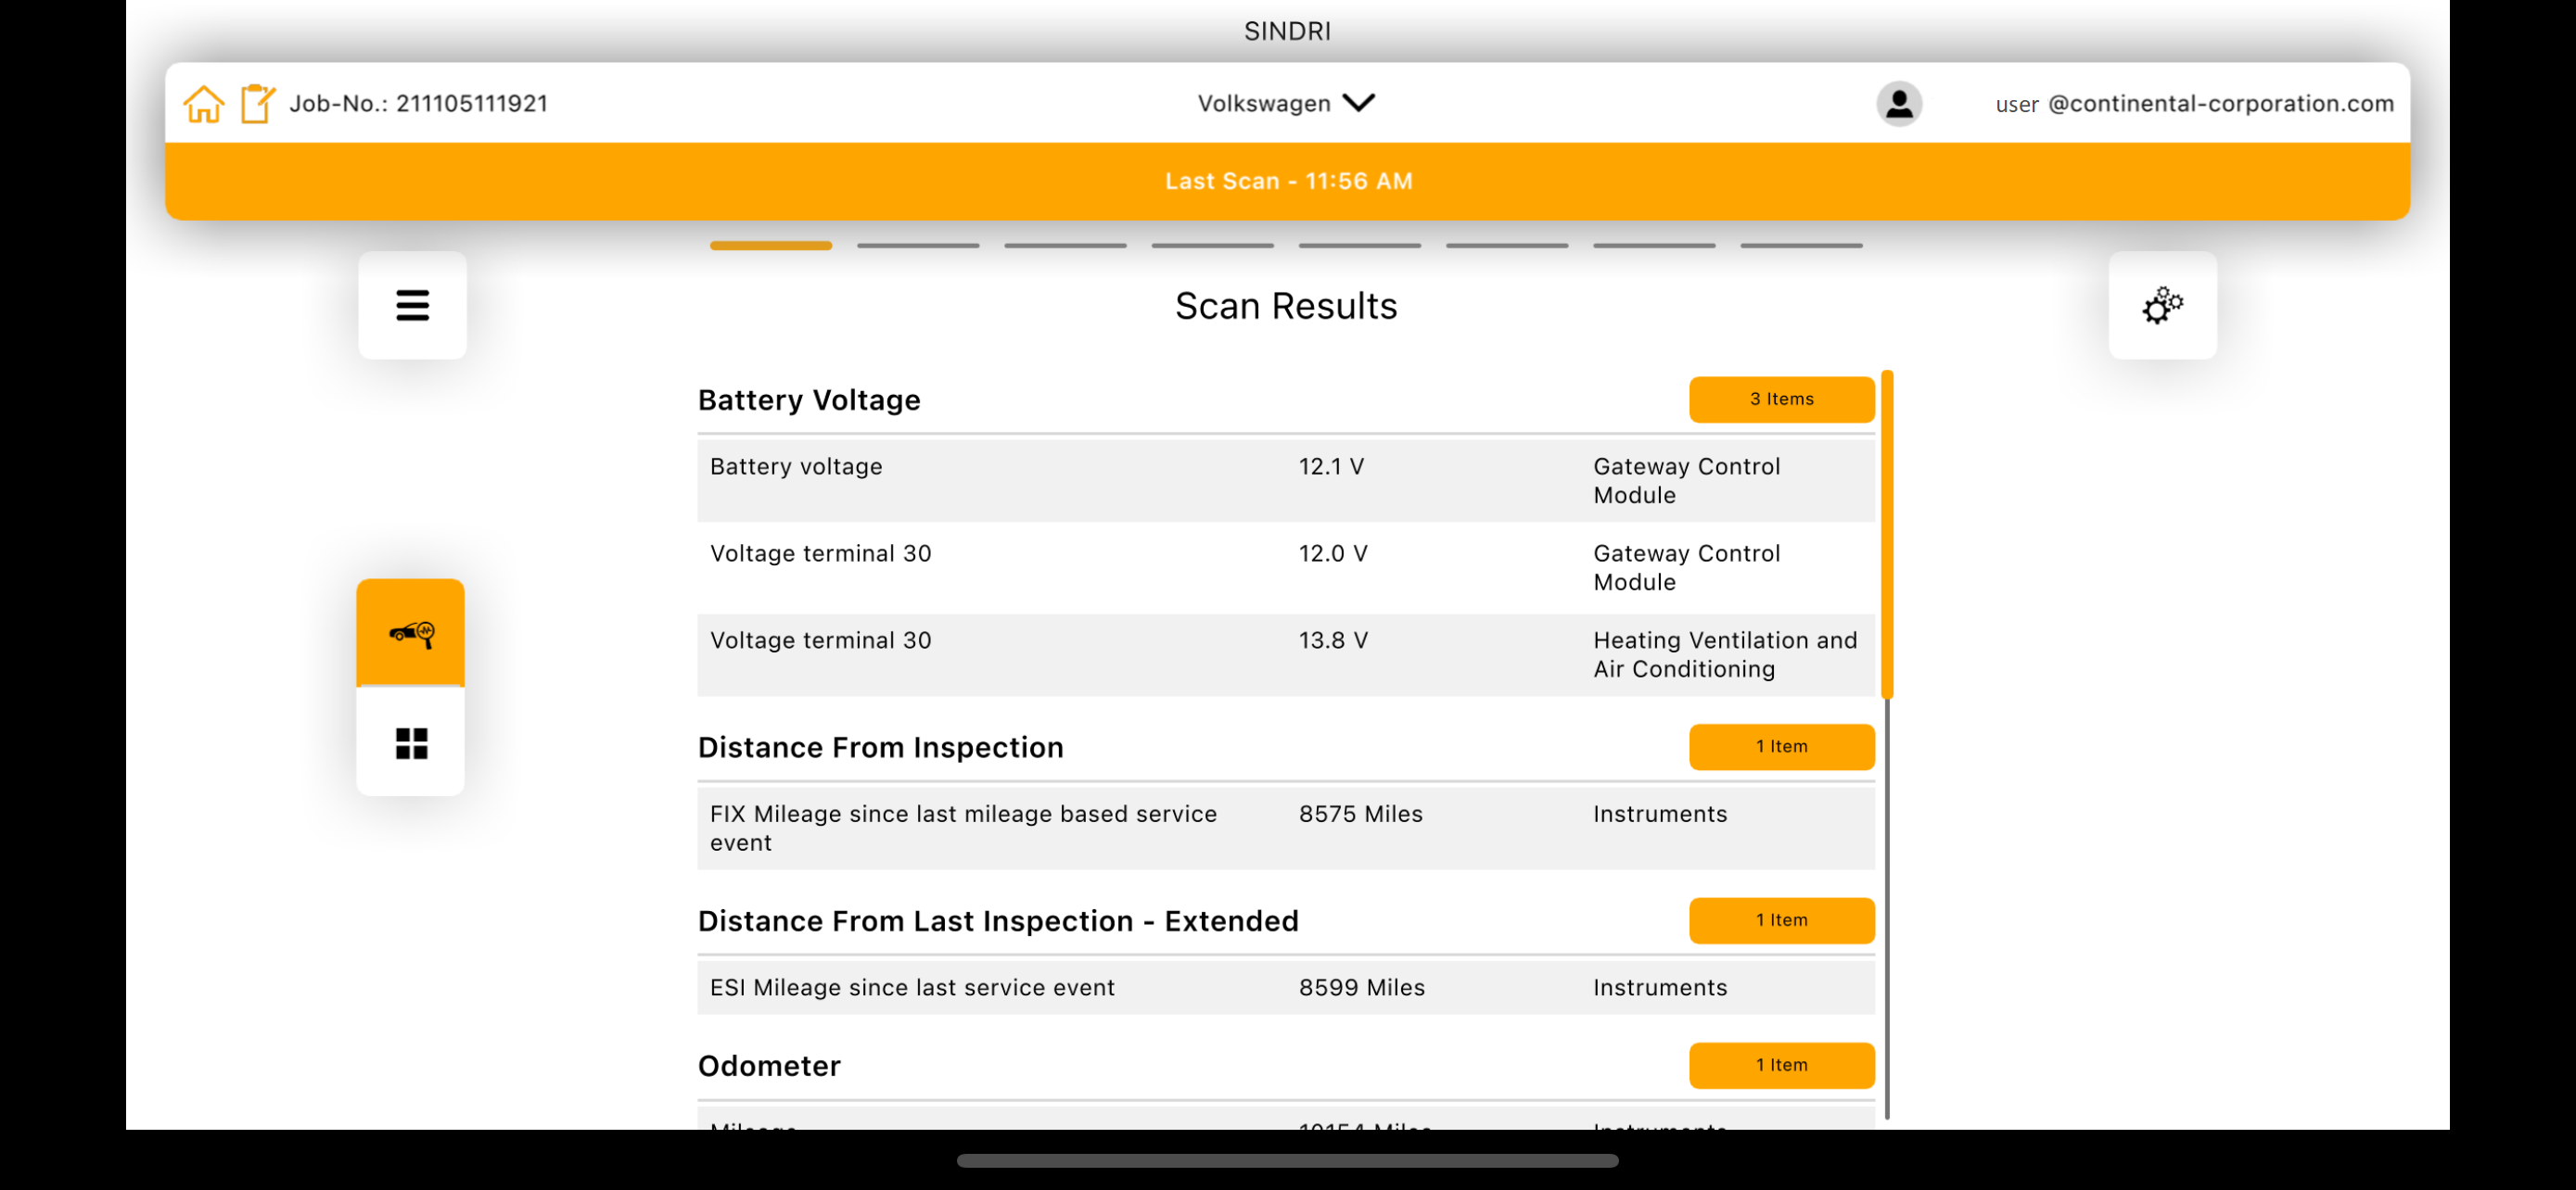Select the FIX Mileage since last service row
2576x1190 pixels.
coord(1285,829)
